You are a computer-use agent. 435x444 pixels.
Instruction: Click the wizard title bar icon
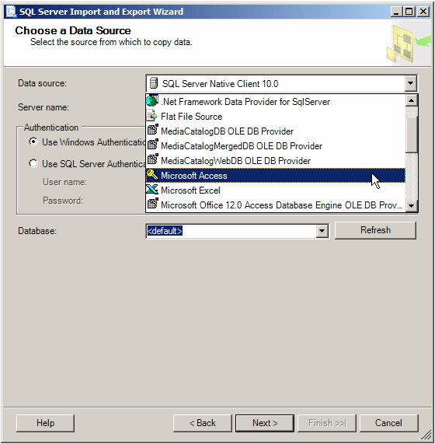[x=11, y=12]
